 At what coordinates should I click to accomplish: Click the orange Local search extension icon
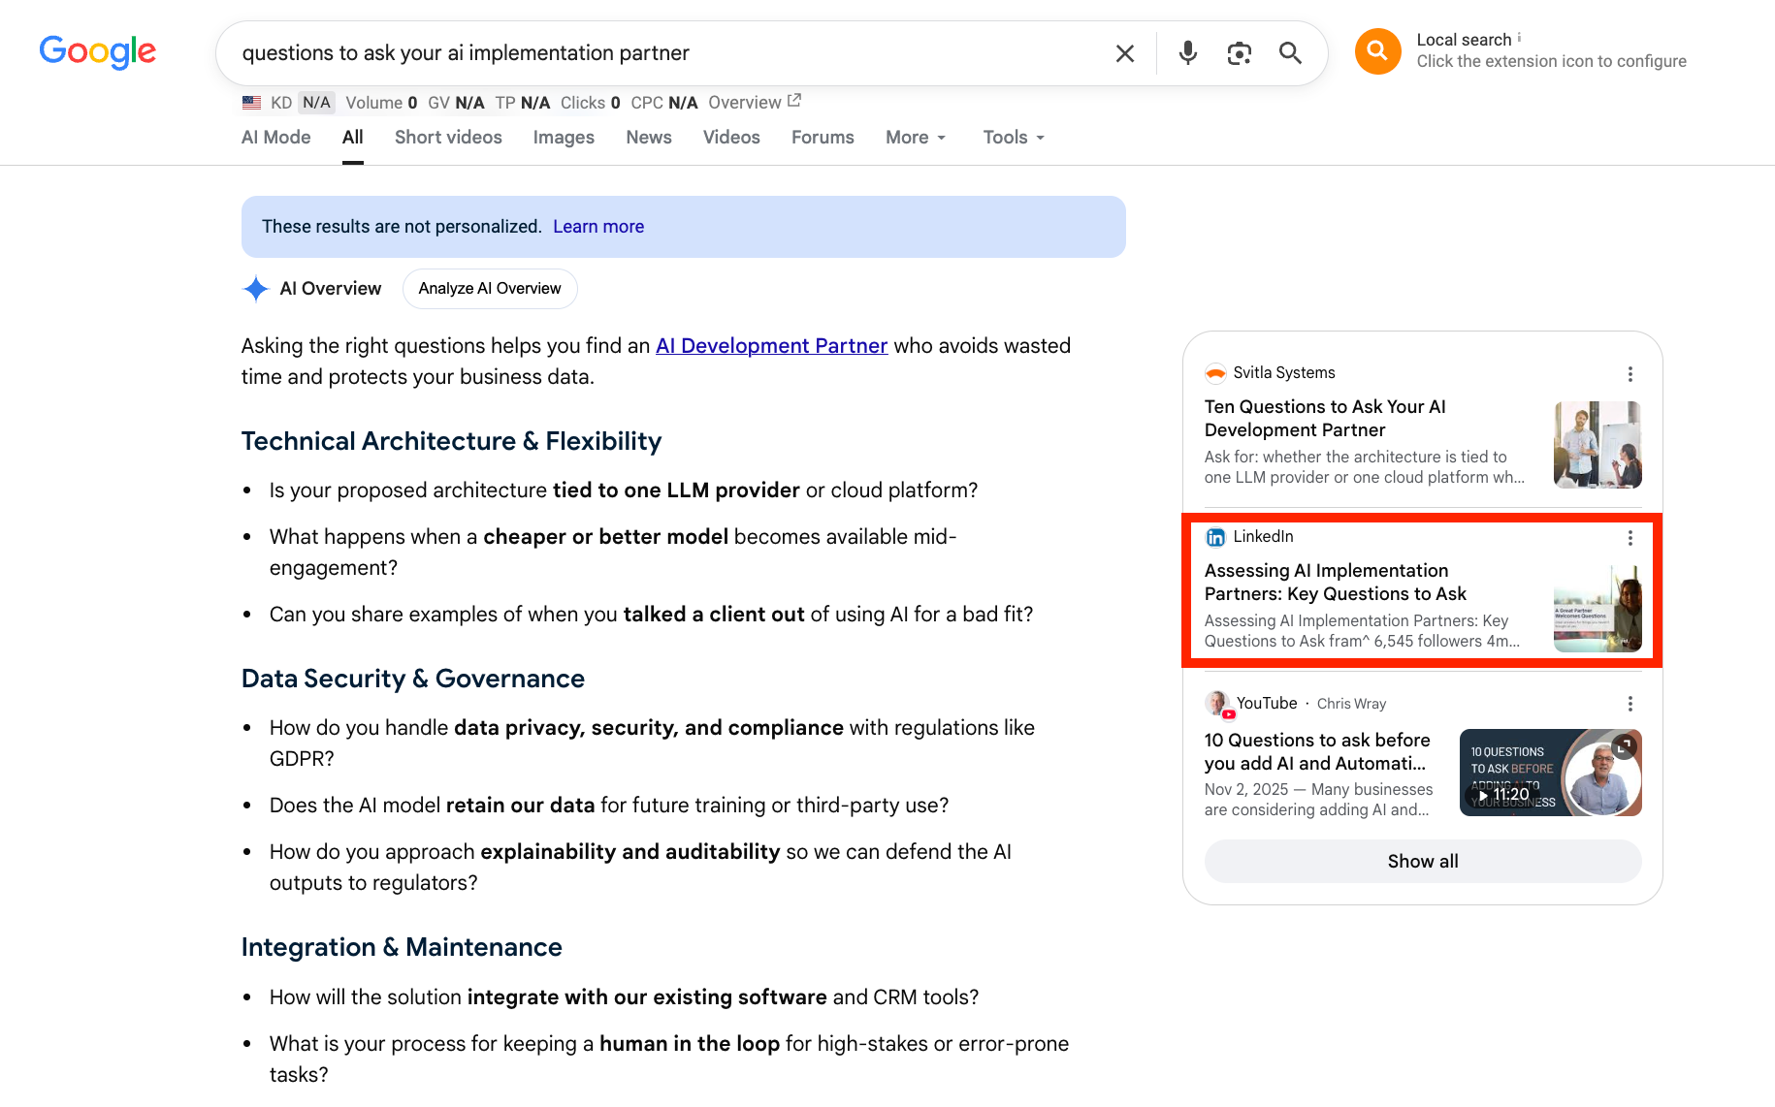pyautogui.click(x=1378, y=51)
